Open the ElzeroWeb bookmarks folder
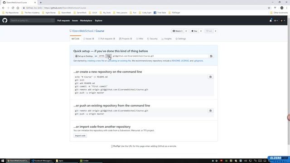Image resolution: width=290 pixels, height=163 pixels. pyautogui.click(x=64, y=13)
